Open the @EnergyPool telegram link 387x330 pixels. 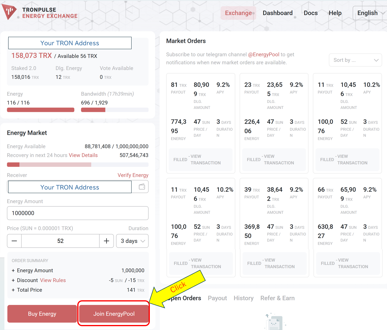[264, 54]
